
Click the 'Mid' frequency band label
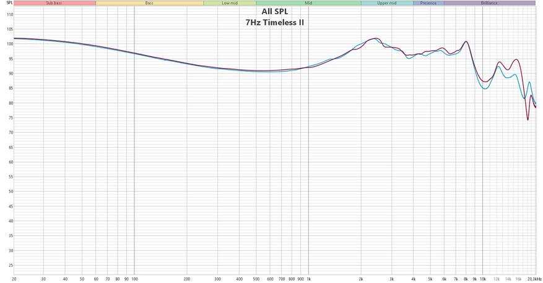tap(308, 2)
